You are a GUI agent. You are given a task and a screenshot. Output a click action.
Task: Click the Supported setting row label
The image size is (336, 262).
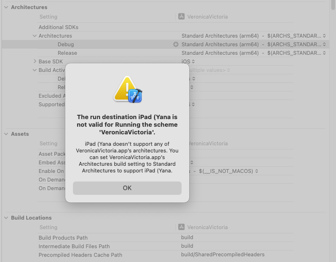pos(51,104)
